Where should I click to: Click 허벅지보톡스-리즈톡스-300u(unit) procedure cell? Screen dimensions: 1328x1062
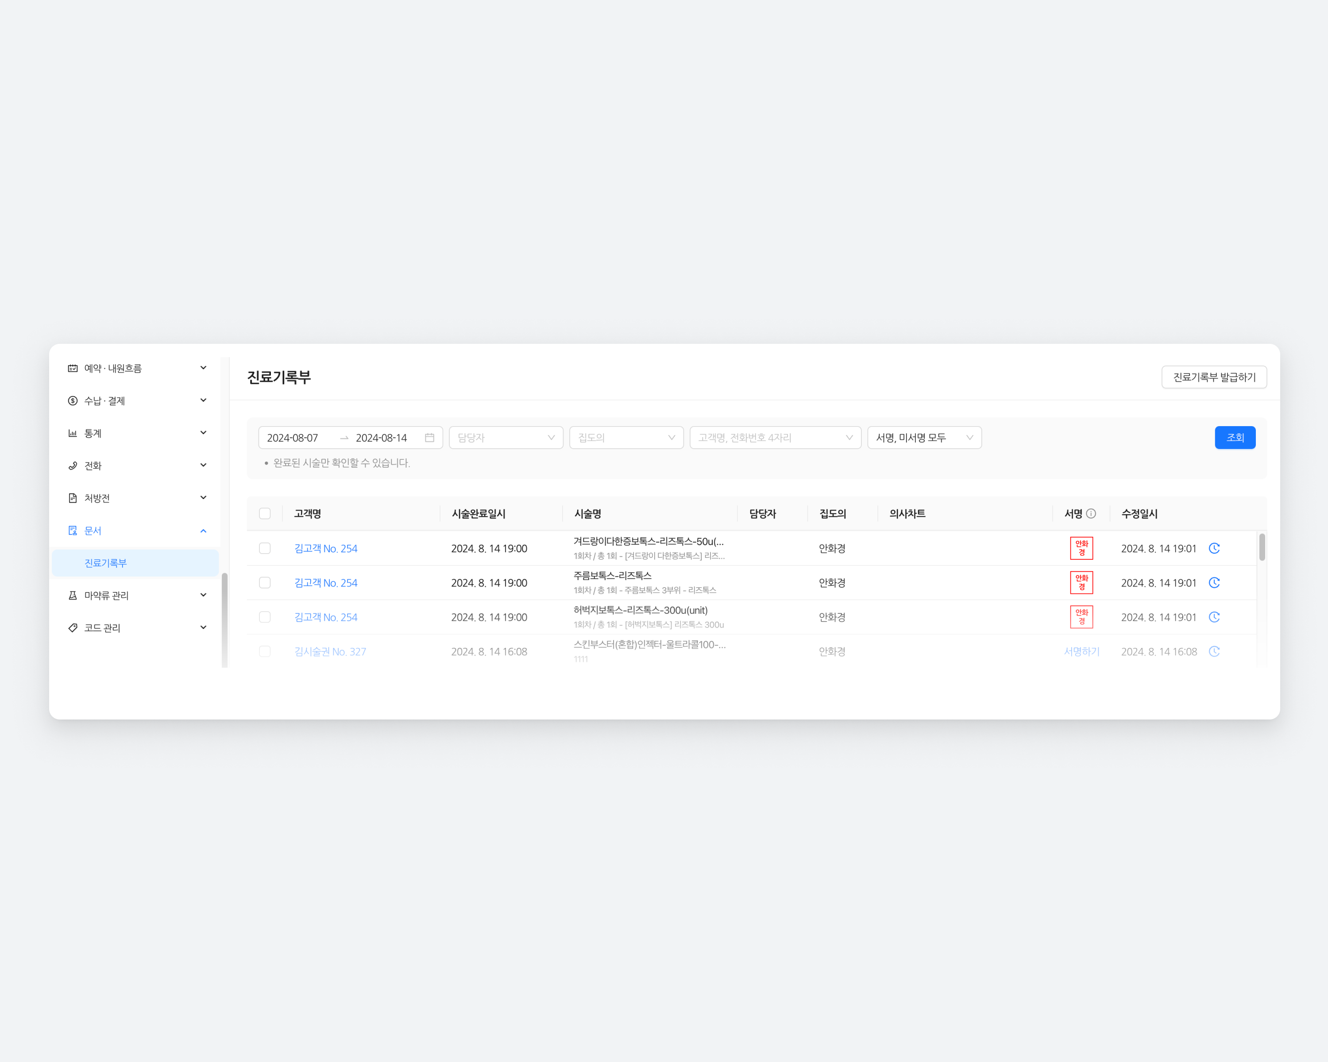click(x=649, y=617)
